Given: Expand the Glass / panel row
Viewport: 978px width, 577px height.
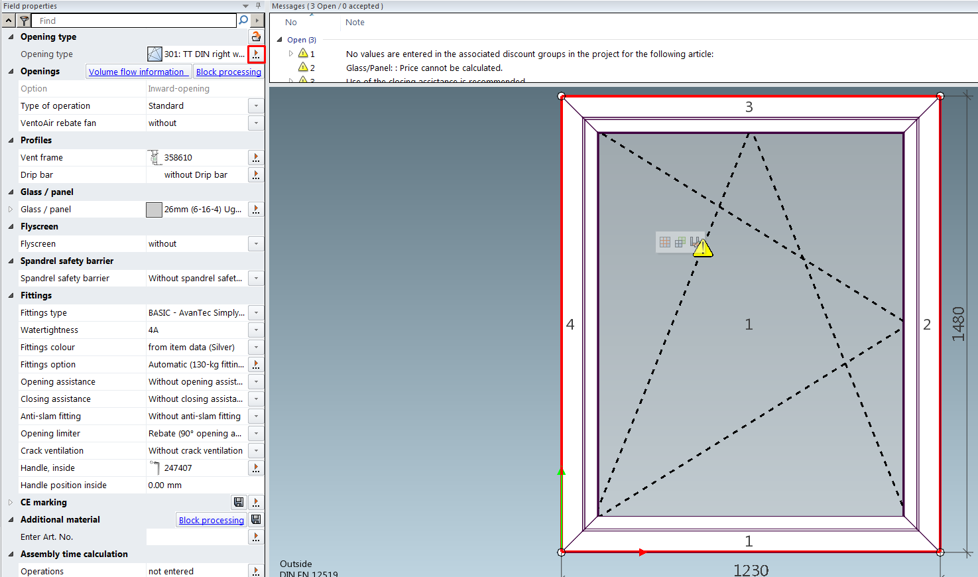Looking at the screenshot, I should coord(11,210).
